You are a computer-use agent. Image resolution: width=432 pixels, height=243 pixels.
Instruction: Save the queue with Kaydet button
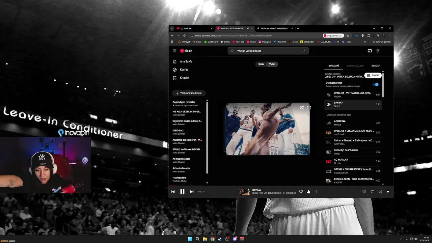[373, 76]
